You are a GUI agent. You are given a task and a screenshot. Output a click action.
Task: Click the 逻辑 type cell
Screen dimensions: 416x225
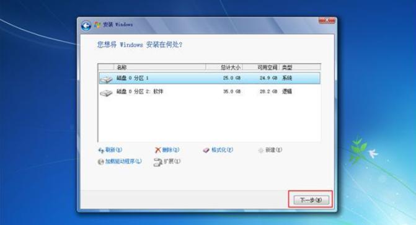(x=287, y=92)
